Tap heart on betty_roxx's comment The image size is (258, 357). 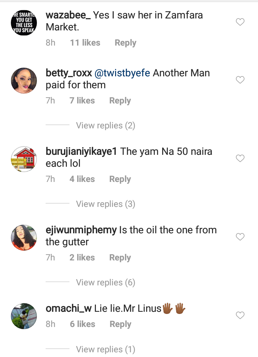(240, 80)
